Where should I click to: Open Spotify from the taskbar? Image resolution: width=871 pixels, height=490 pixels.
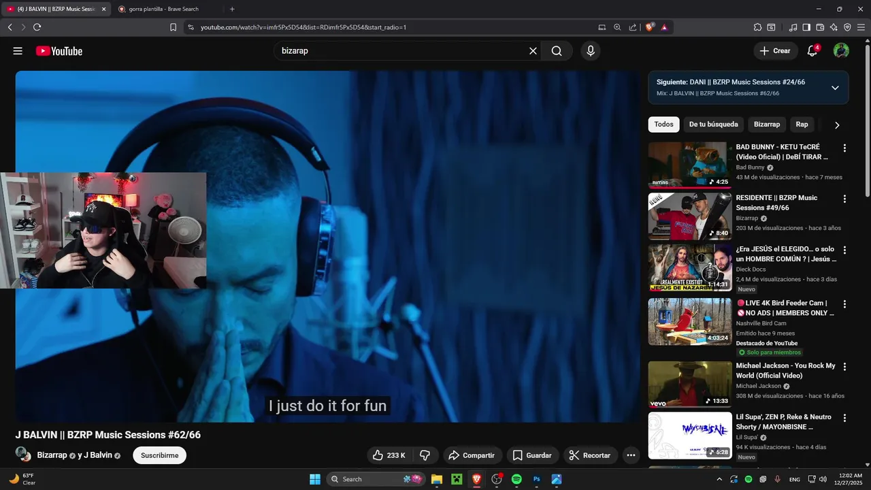[x=516, y=479]
